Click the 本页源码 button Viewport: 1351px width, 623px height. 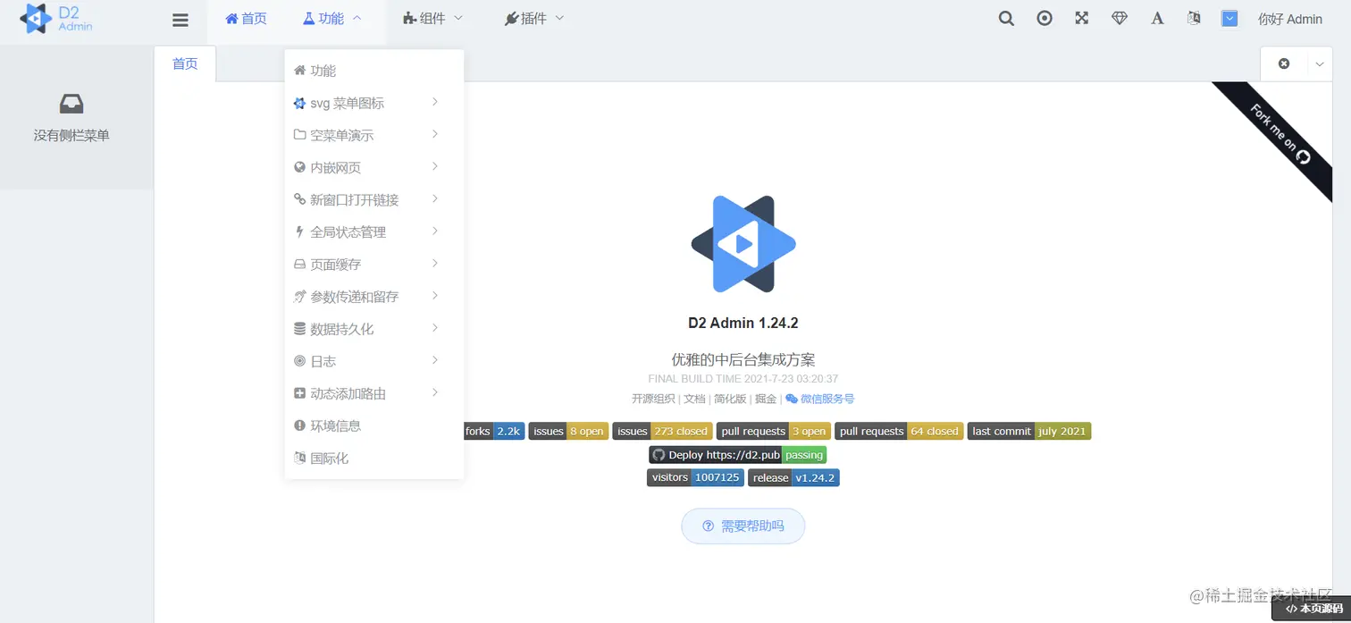pyautogui.click(x=1313, y=608)
